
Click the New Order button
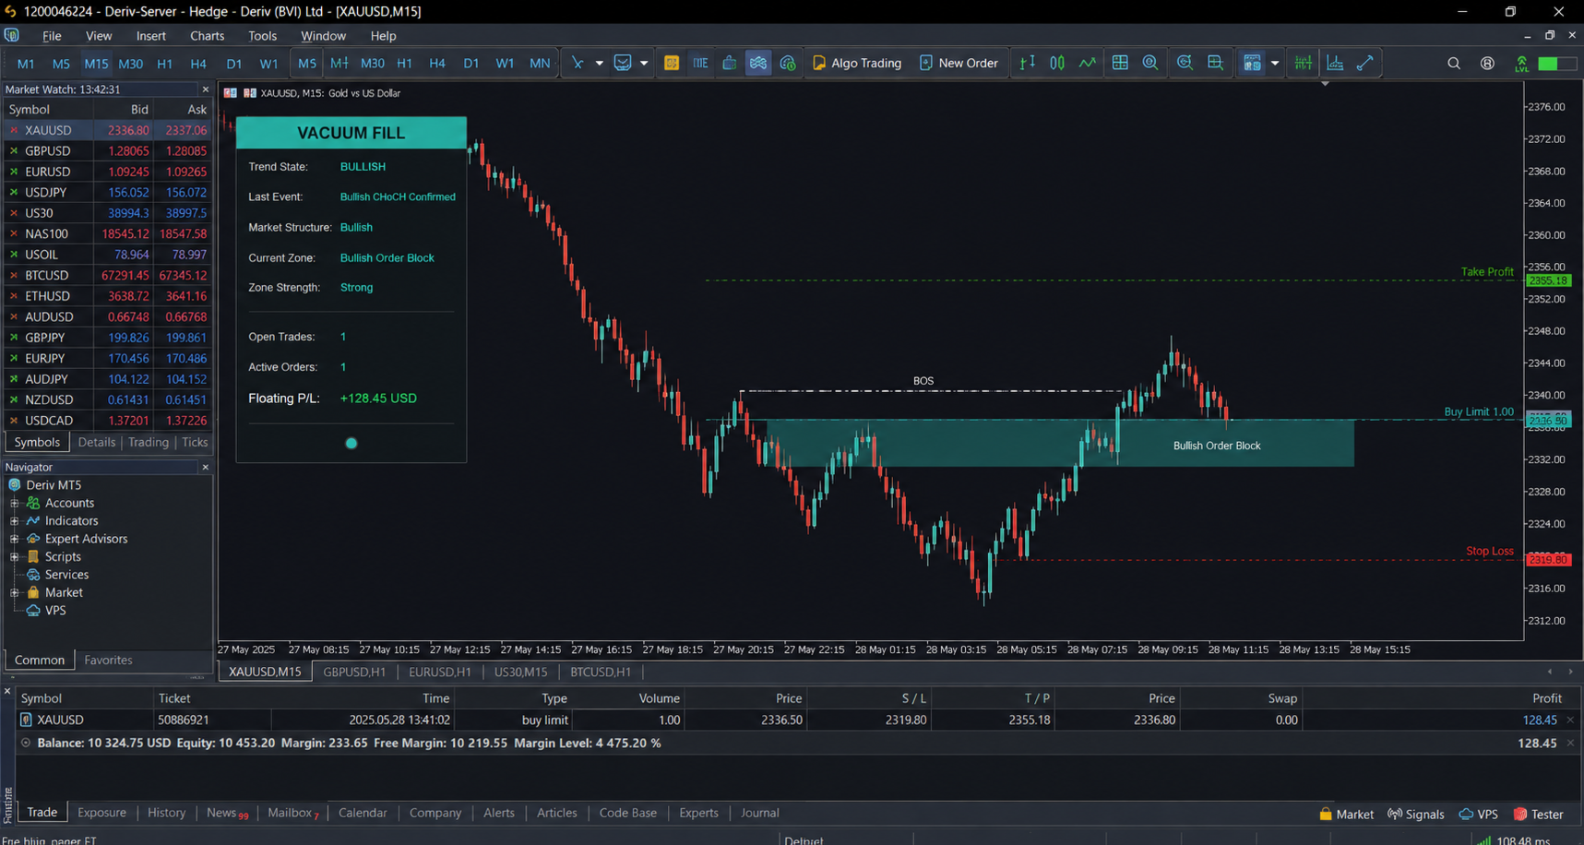click(959, 63)
